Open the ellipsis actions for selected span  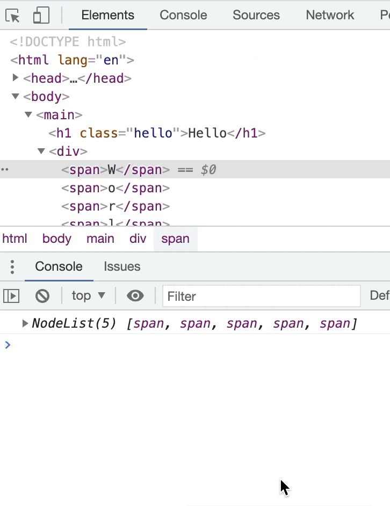pos(4,169)
